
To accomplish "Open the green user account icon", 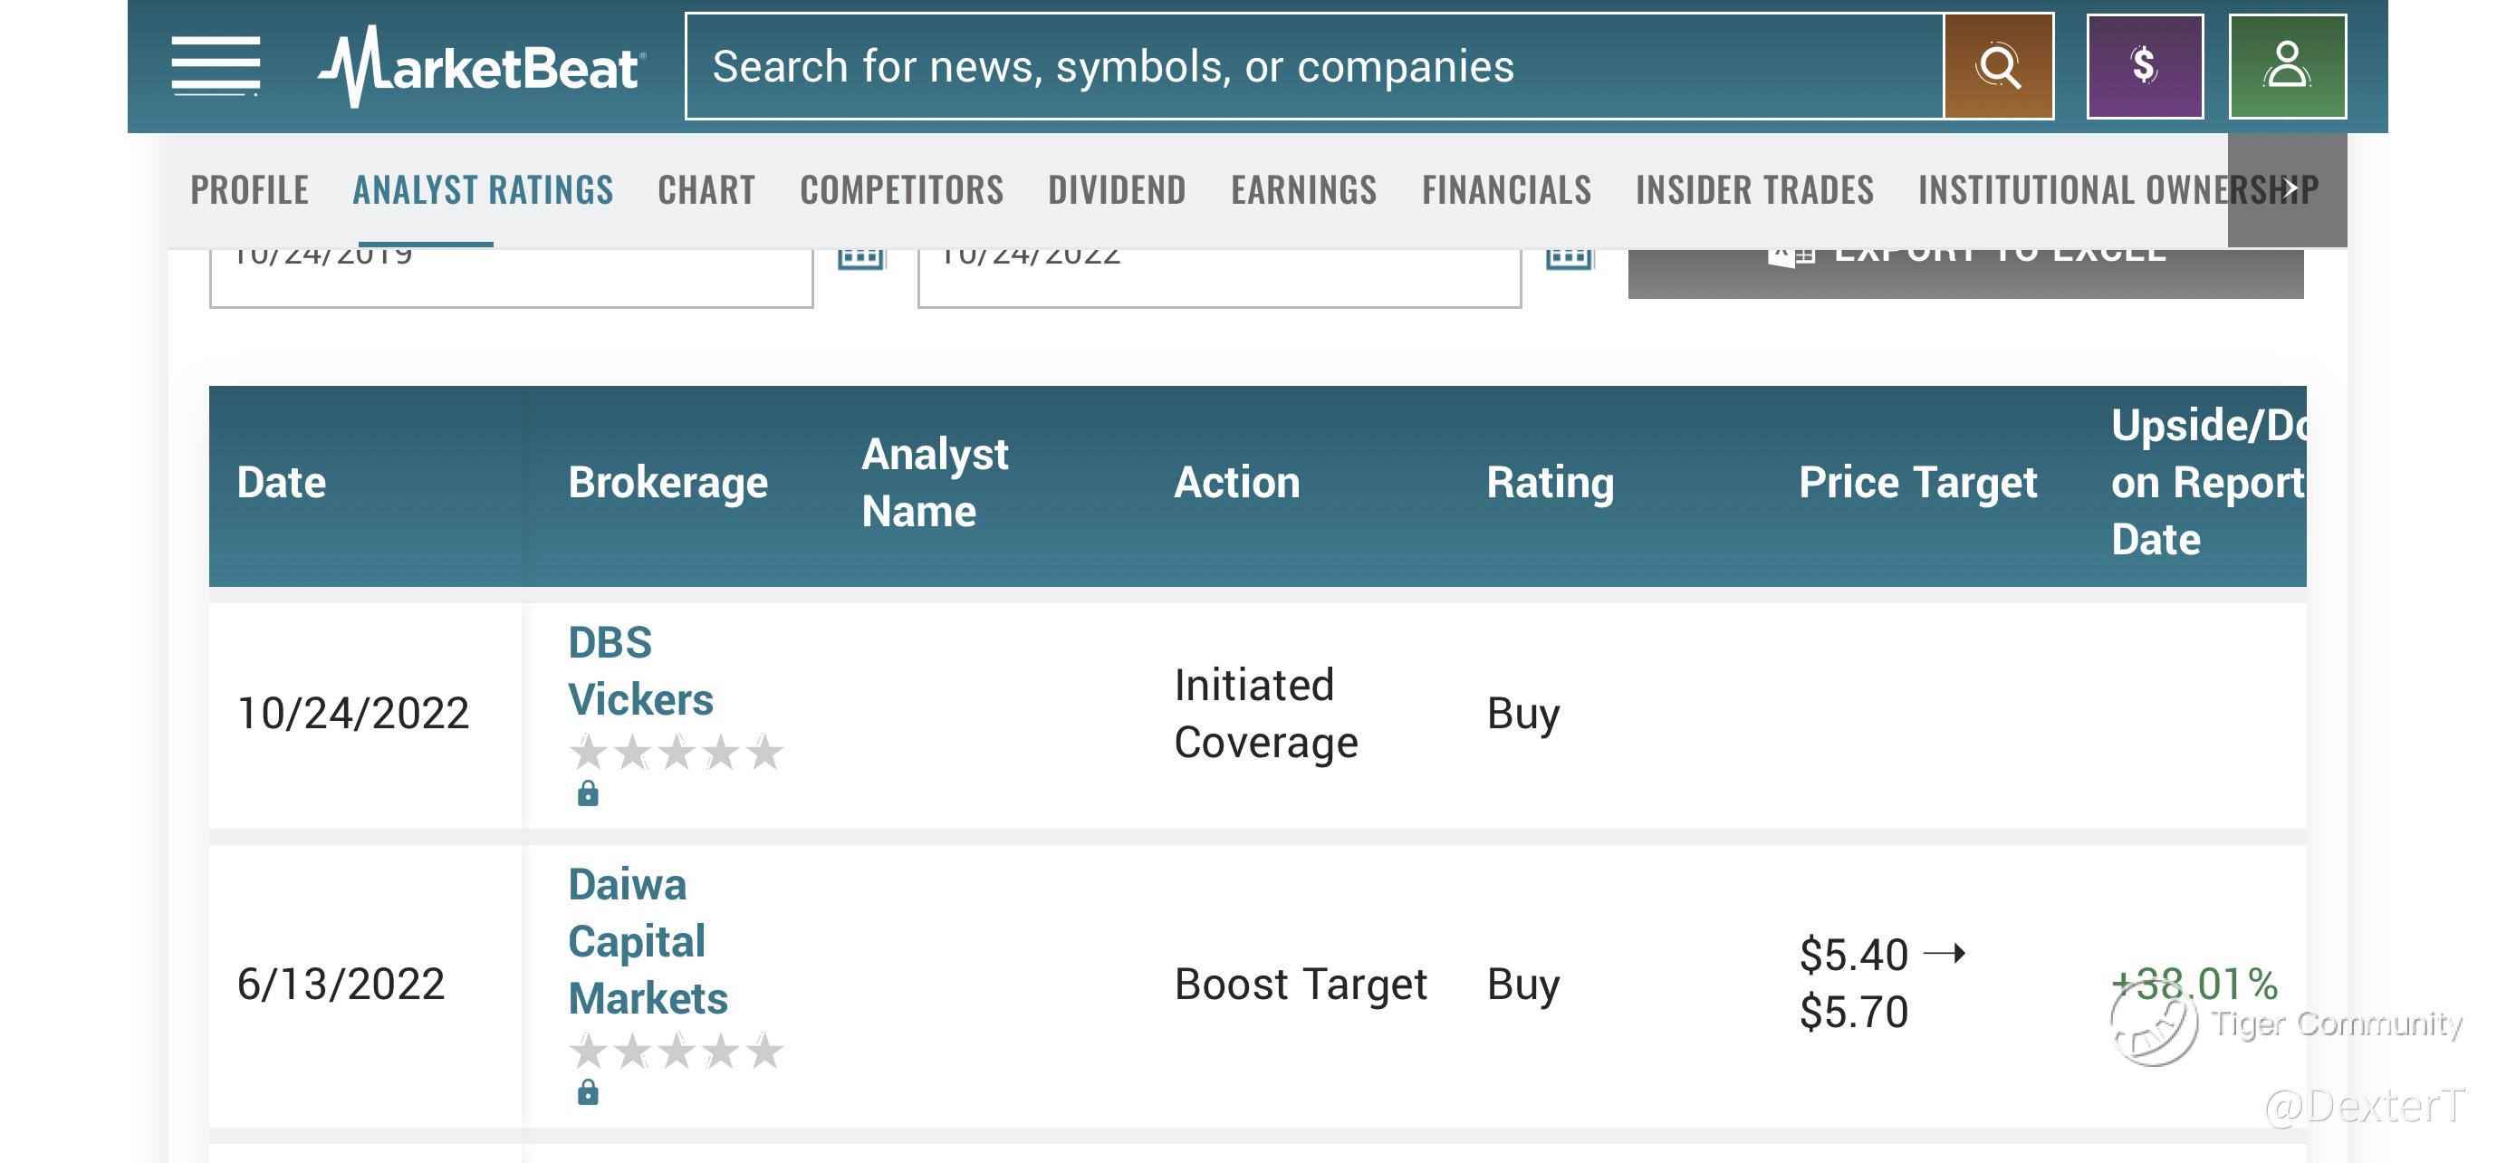I will (x=2287, y=66).
